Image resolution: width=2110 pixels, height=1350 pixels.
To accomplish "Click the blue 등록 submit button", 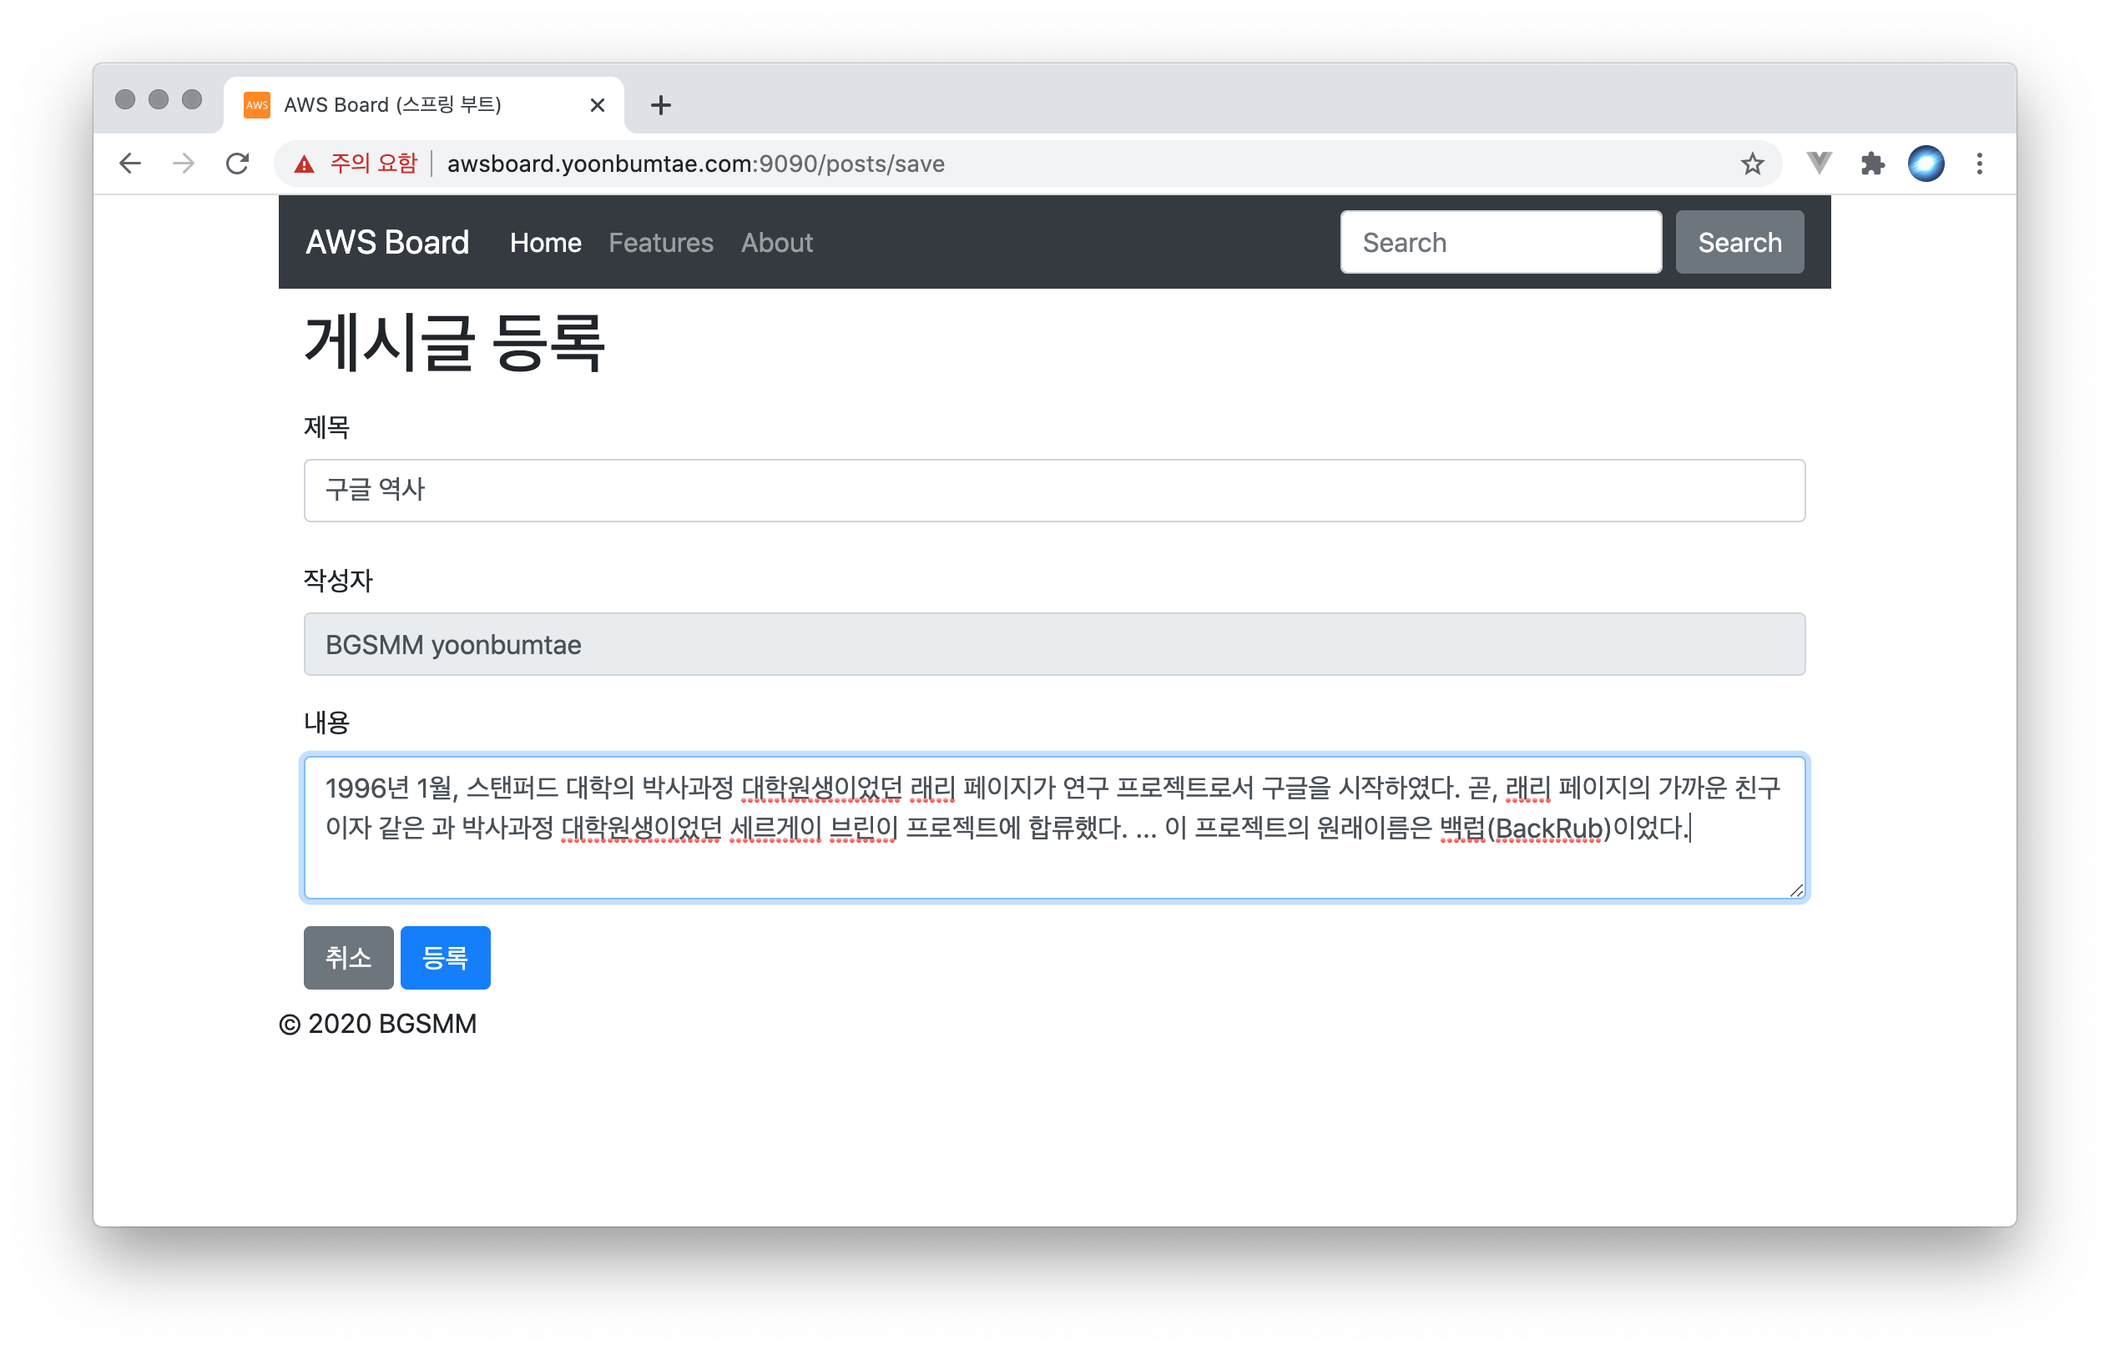I will pos(445,957).
